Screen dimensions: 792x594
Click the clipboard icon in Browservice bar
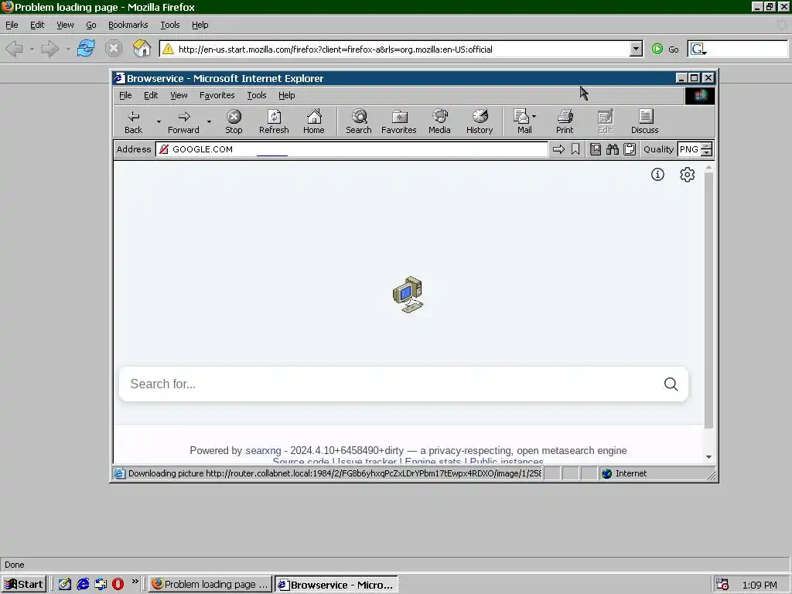[x=630, y=149]
